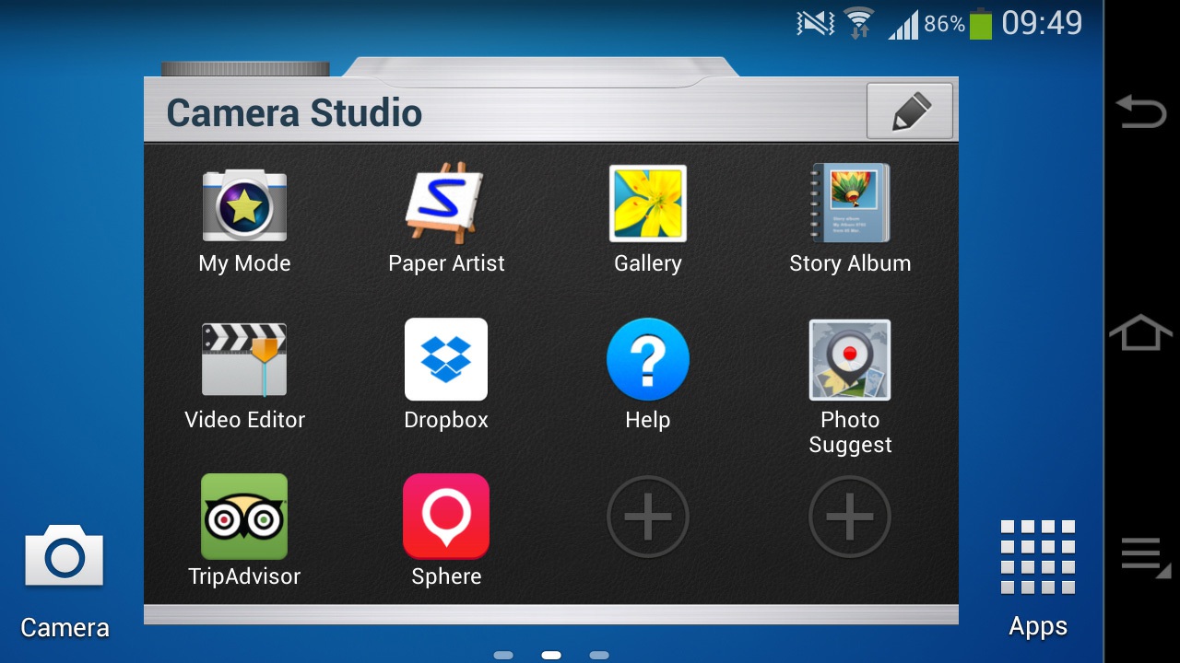The width and height of the screenshot is (1180, 663).
Task: Add app to first empty slot beside Sphere
Action: coord(648,517)
